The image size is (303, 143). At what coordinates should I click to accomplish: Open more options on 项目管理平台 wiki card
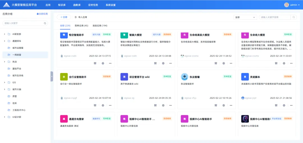(x=171, y=105)
